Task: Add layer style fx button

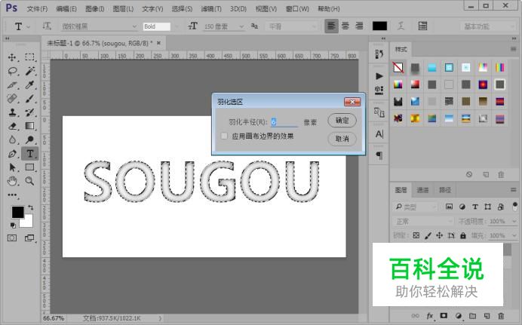Action: [430, 316]
